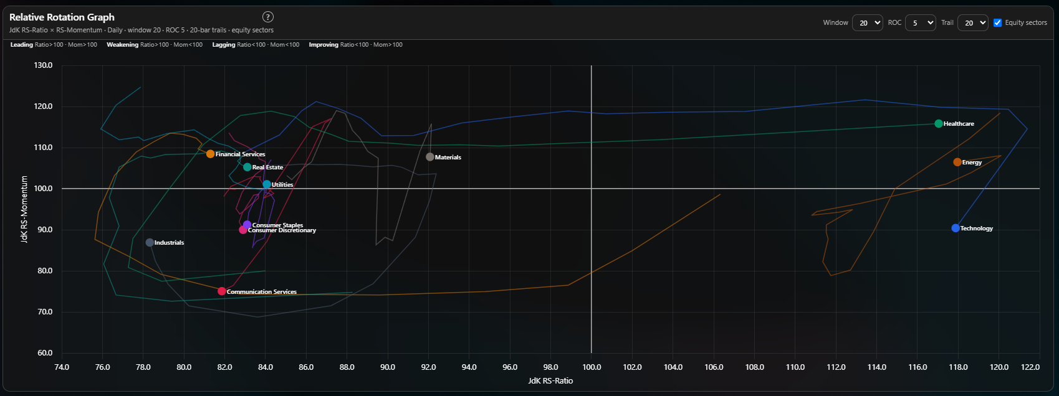Open the Trail dropdown
The image size is (1059, 396).
[972, 23]
